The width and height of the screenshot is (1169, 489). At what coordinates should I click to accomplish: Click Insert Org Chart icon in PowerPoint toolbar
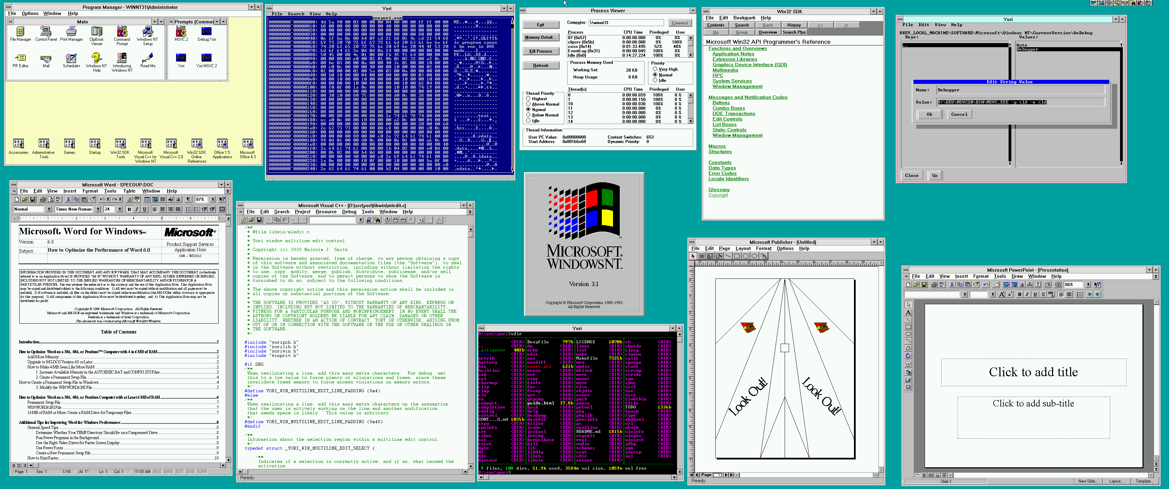[1030, 285]
